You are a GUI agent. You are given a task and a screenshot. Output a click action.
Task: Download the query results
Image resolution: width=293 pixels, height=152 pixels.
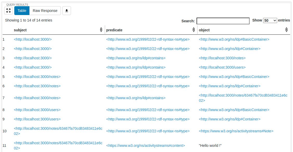[x=67, y=11]
